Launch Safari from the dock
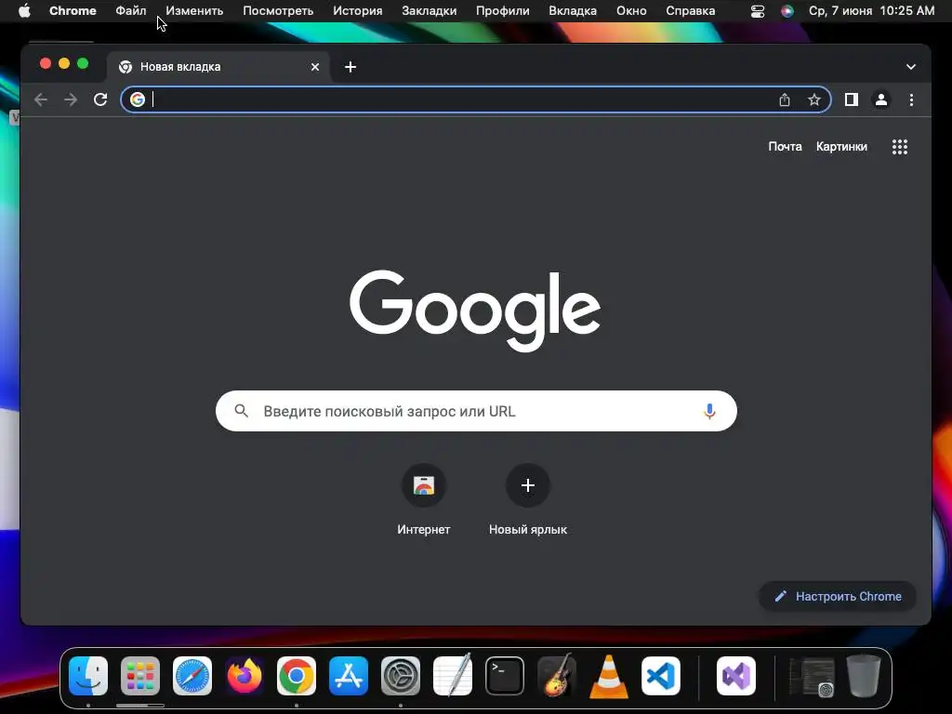 pyautogui.click(x=192, y=676)
